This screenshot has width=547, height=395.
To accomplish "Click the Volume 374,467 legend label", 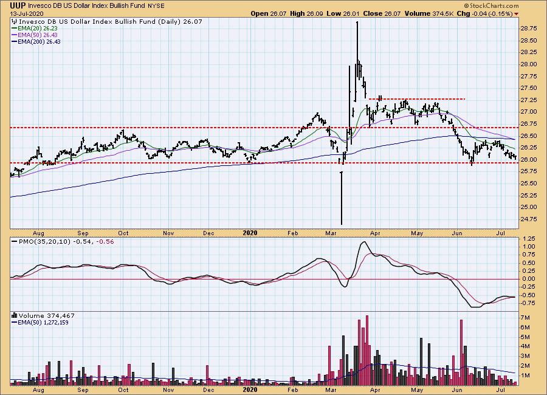I will point(46,315).
